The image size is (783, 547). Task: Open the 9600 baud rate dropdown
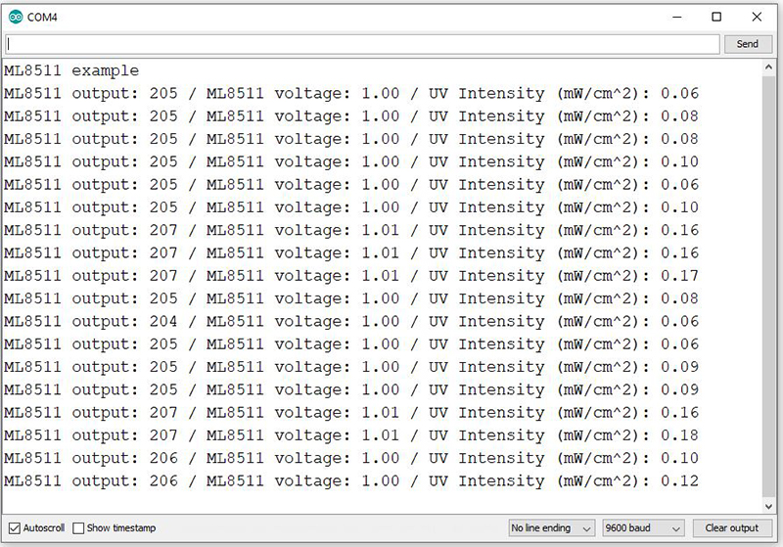(642, 528)
